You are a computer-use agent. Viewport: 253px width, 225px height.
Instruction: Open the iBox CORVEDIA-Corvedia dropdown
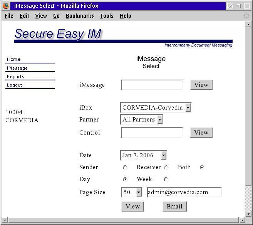tap(156, 108)
